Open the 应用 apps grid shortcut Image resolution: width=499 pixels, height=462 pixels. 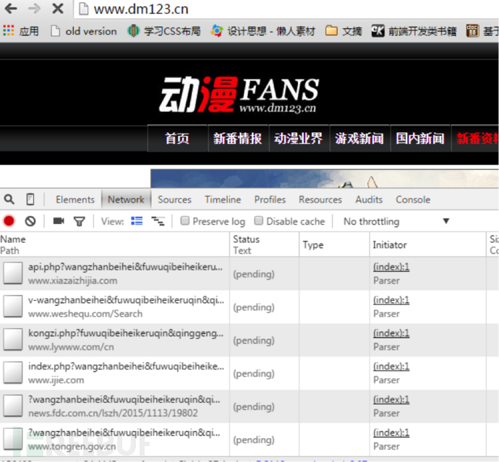[x=21, y=31]
